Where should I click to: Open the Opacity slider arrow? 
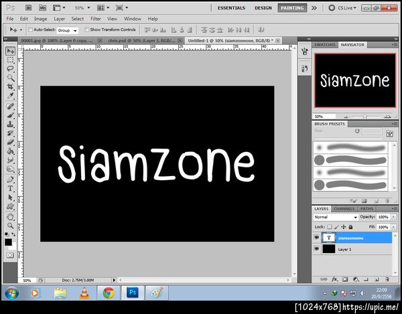(393, 217)
